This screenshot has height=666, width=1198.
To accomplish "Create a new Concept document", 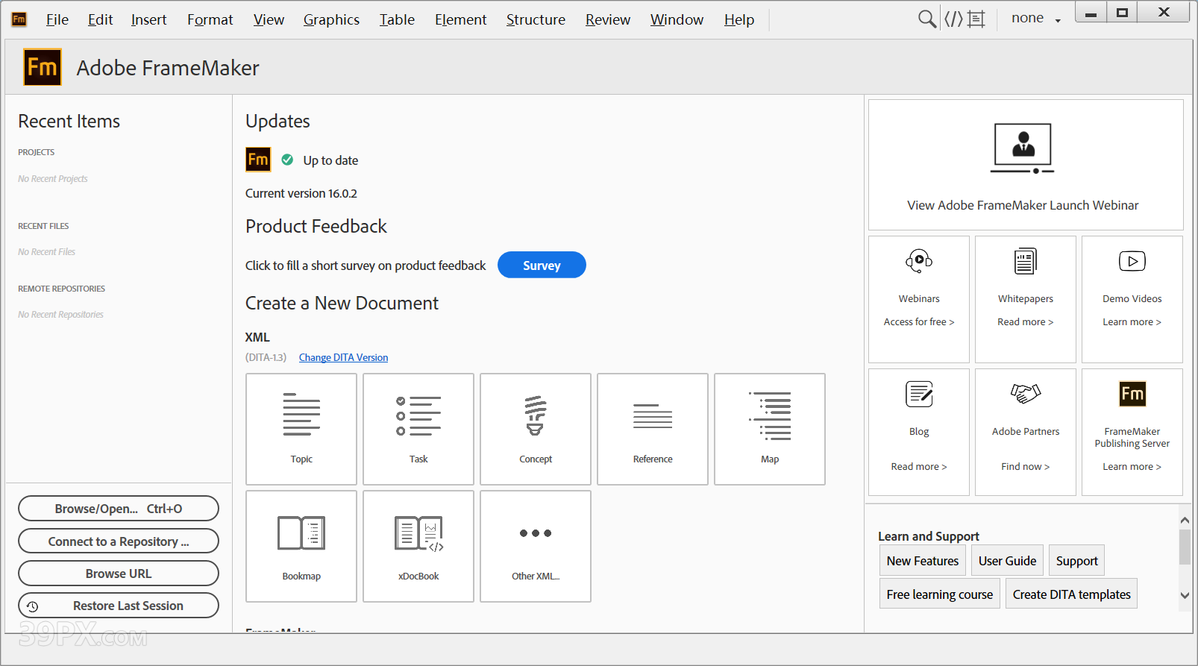I will (536, 429).
